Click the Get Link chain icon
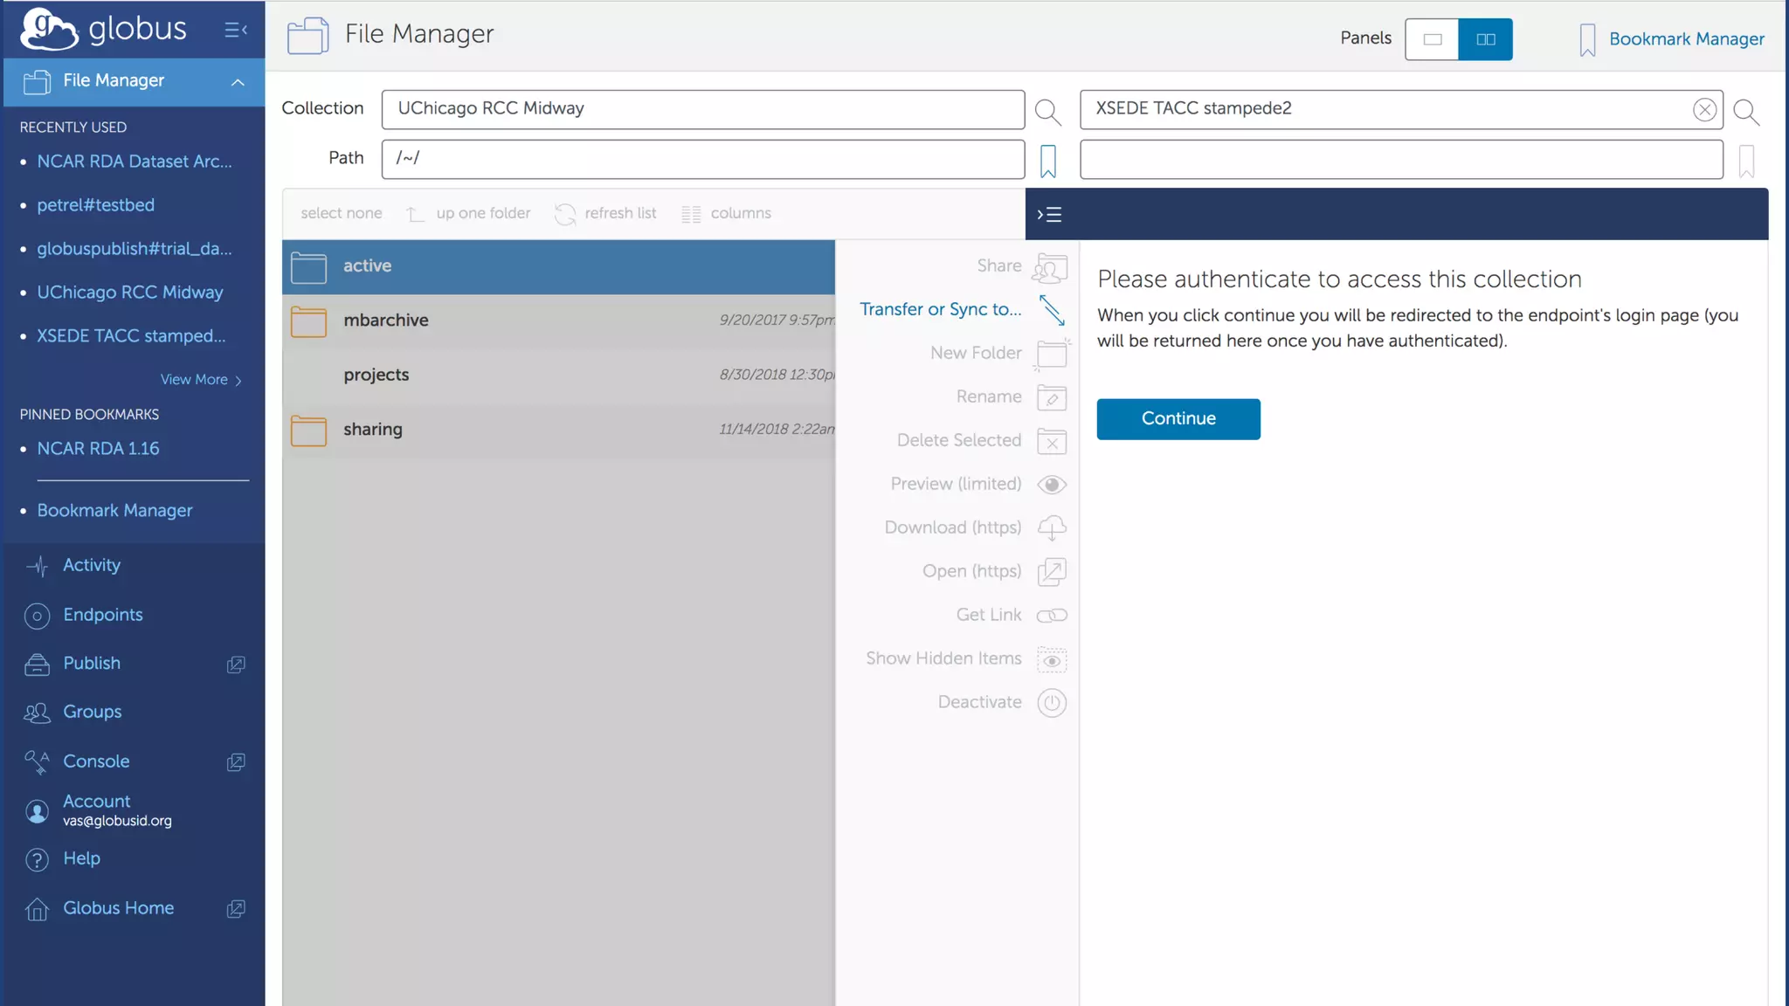Image resolution: width=1789 pixels, height=1006 pixels. [1052, 616]
